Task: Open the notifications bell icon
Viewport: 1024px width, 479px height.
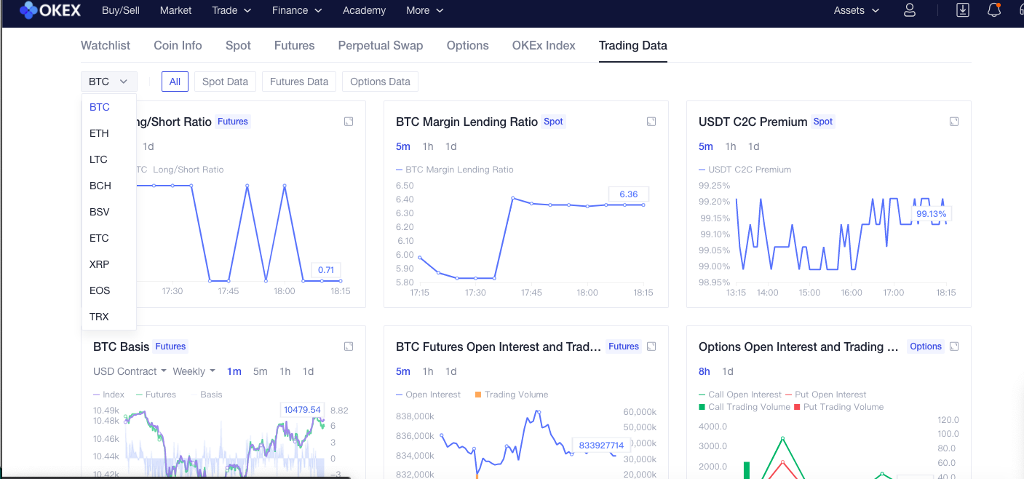Action: tap(994, 10)
